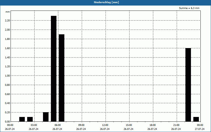Screen dimensions: 211x132
Task: Select the 1,80 y-axis label
Action: [x=8, y=39]
